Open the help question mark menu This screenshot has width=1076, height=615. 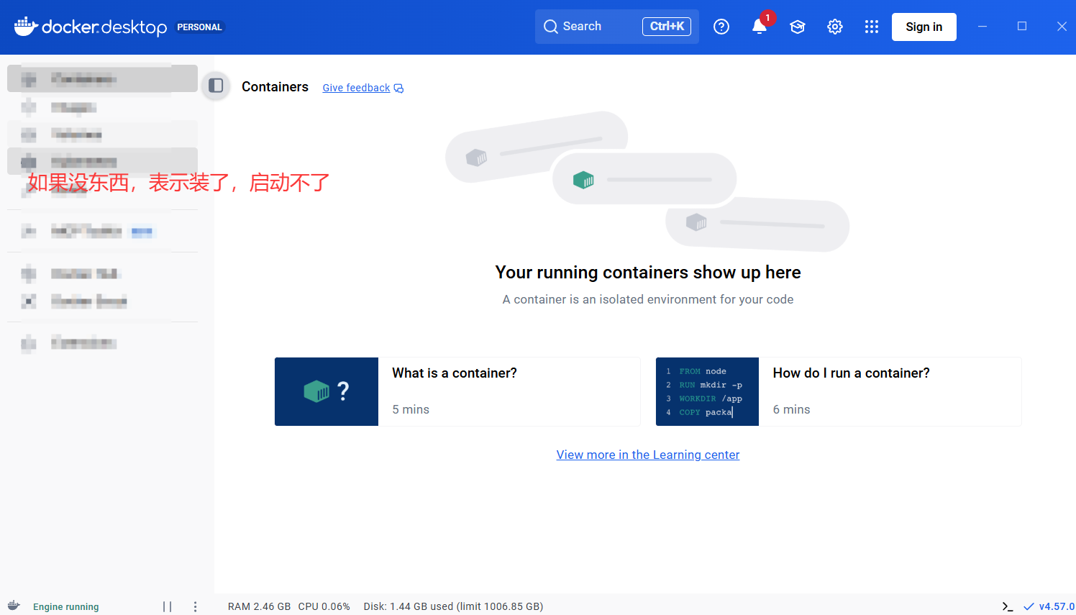(x=721, y=27)
